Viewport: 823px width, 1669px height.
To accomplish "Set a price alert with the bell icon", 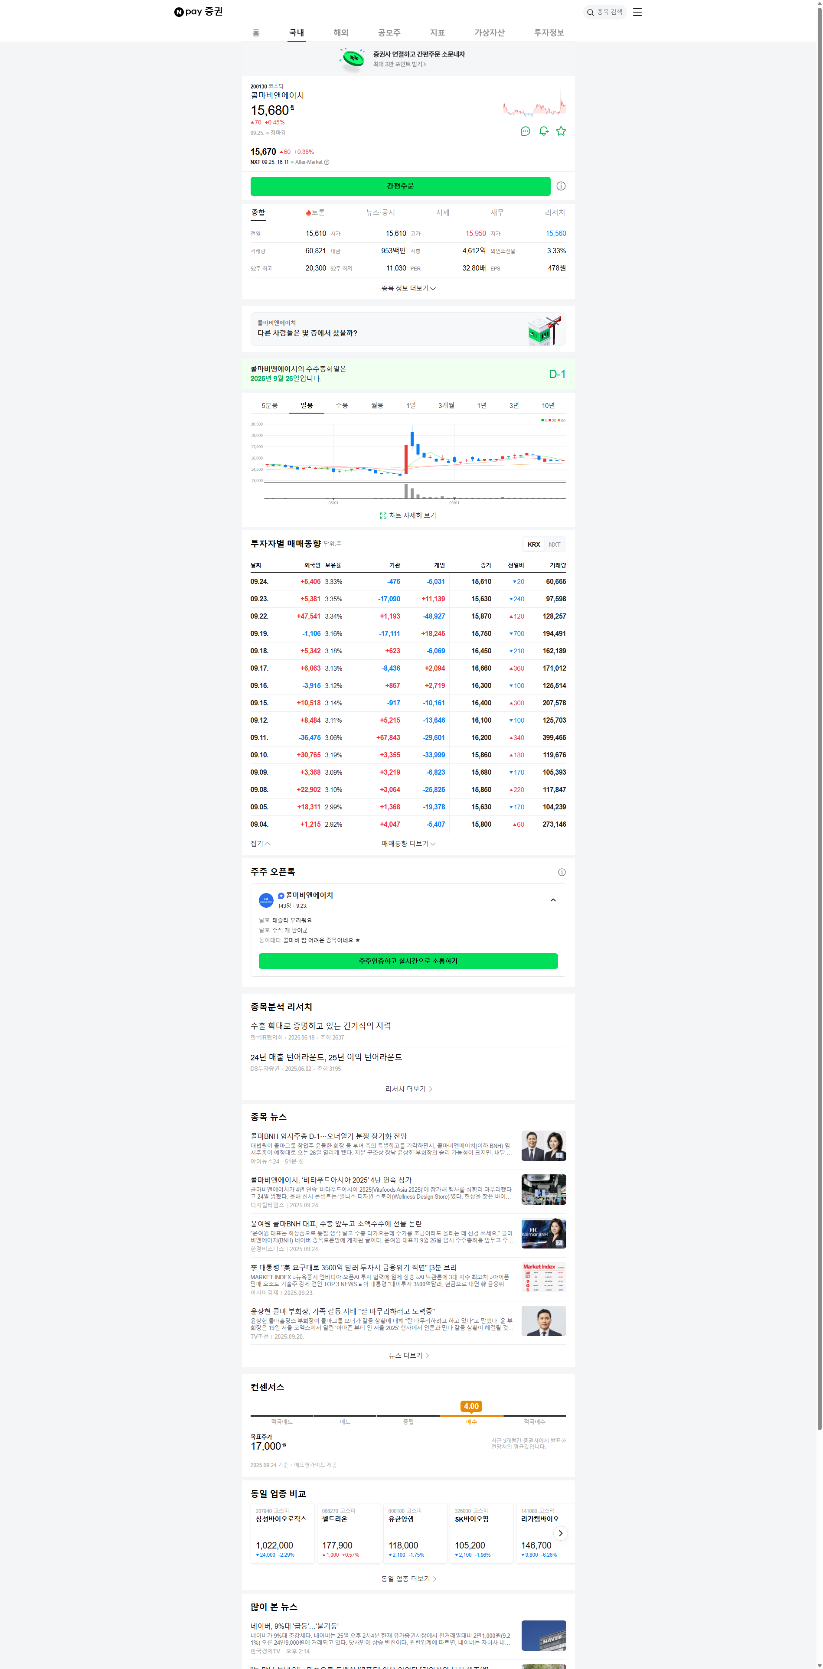I will point(543,131).
